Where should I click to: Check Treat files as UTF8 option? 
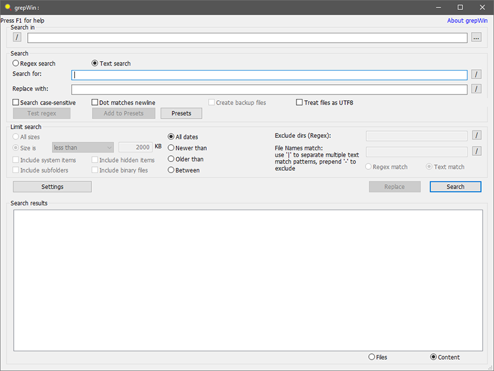pyautogui.click(x=300, y=103)
